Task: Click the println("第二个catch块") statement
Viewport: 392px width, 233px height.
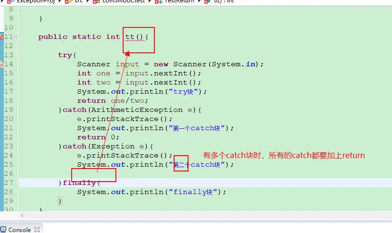Action: (155, 164)
